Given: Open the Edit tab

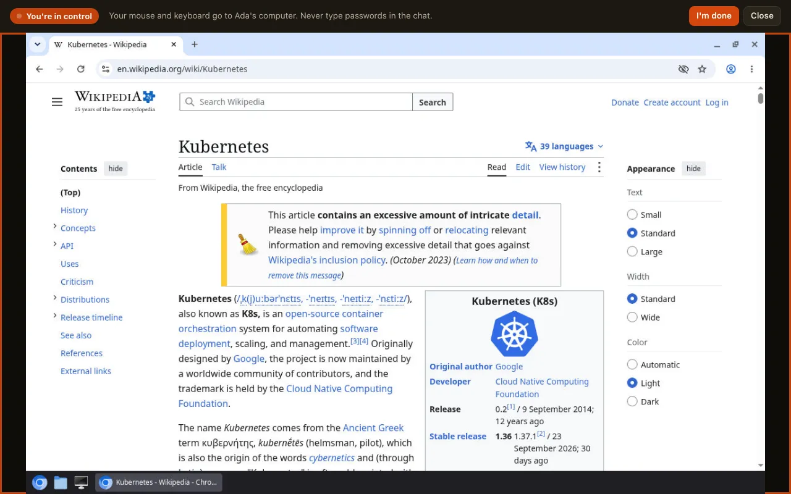Looking at the screenshot, I should (x=523, y=167).
